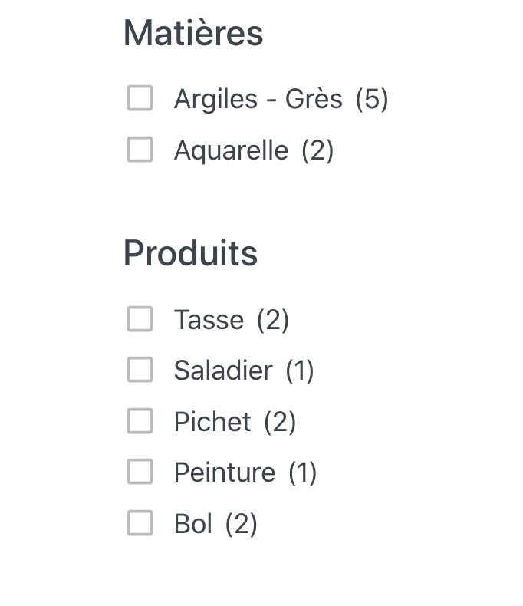Click the Aquarelle label text

(x=231, y=150)
